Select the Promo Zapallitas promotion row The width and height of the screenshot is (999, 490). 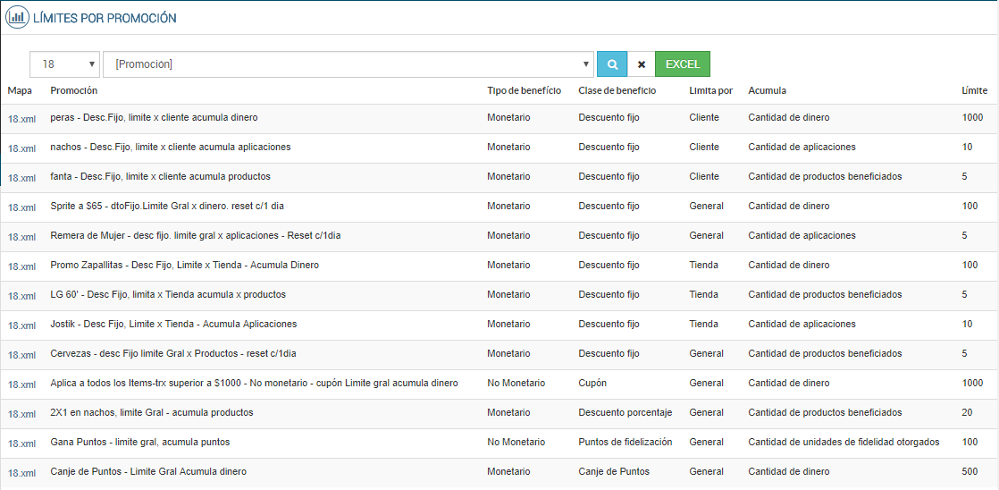coord(185,265)
